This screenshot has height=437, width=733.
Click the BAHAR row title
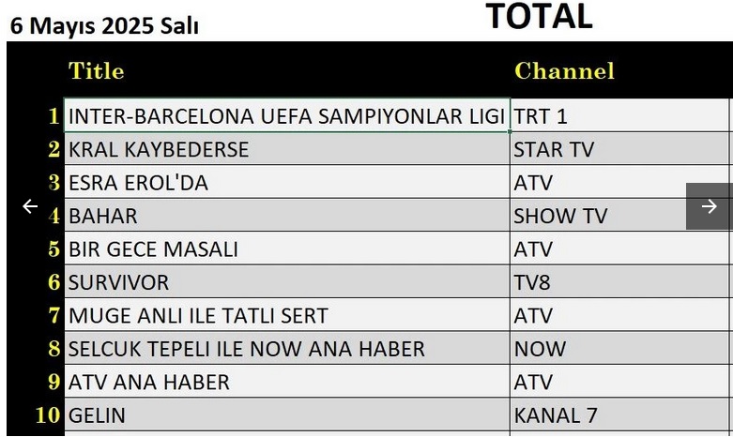coord(286,216)
